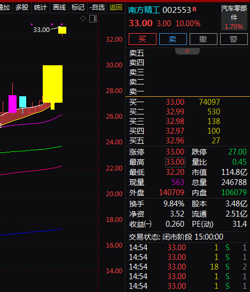Screen dimensions: 250x292
Task: Open the 汽车零部件 sector box
Action: pyautogui.click(x=234, y=18)
